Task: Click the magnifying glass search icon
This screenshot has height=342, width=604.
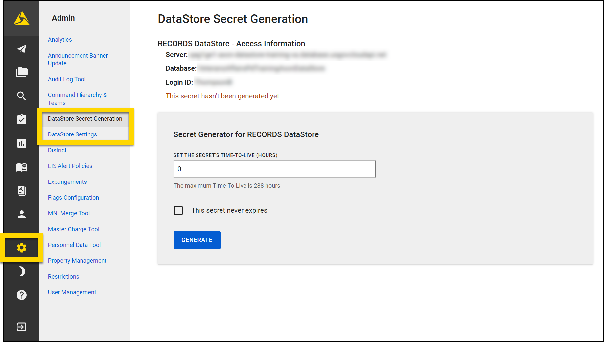Action: (22, 96)
